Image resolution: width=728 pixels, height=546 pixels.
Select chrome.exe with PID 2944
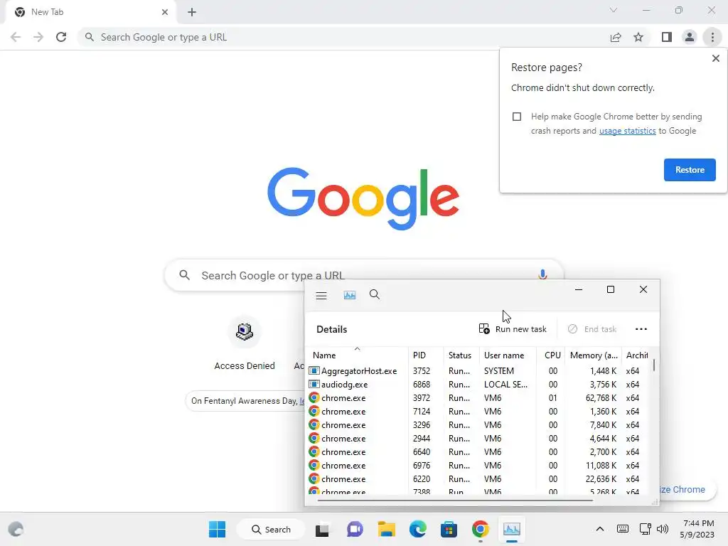[x=478, y=438]
